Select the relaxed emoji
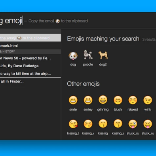This screenshot has height=156, width=156. click(x=133, y=100)
